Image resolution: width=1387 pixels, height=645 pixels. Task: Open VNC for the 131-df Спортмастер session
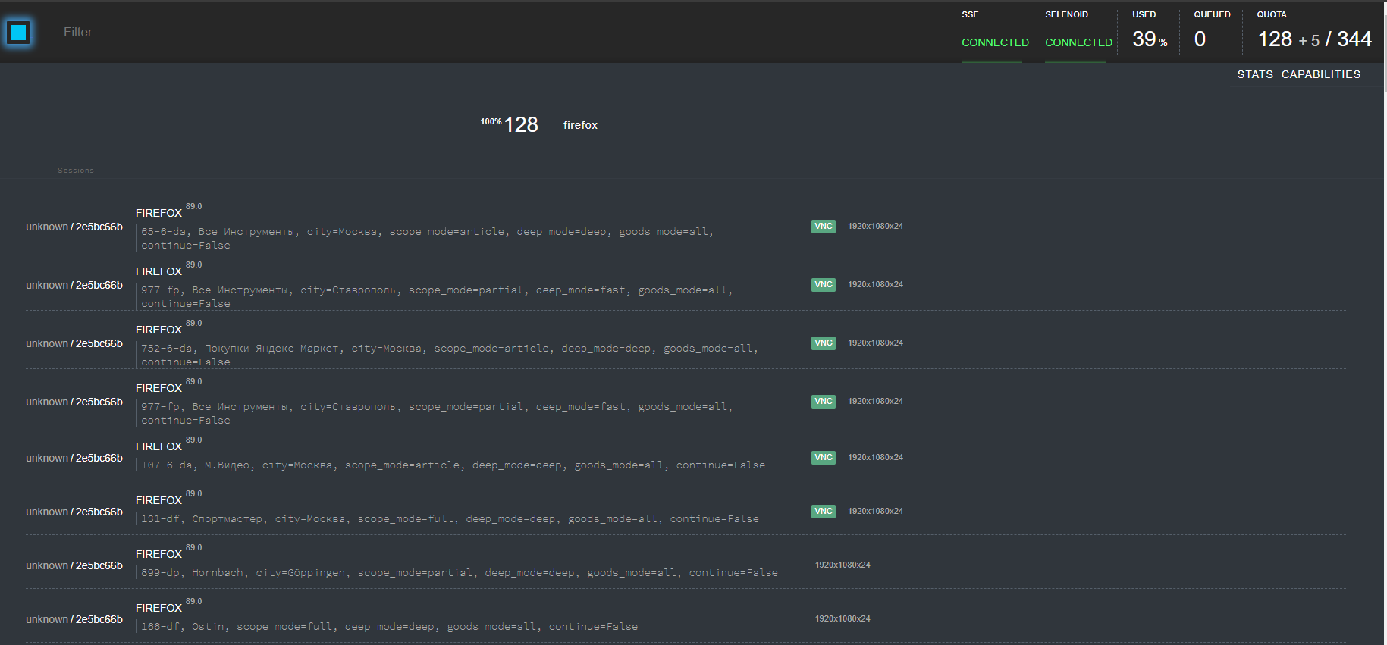(x=824, y=511)
